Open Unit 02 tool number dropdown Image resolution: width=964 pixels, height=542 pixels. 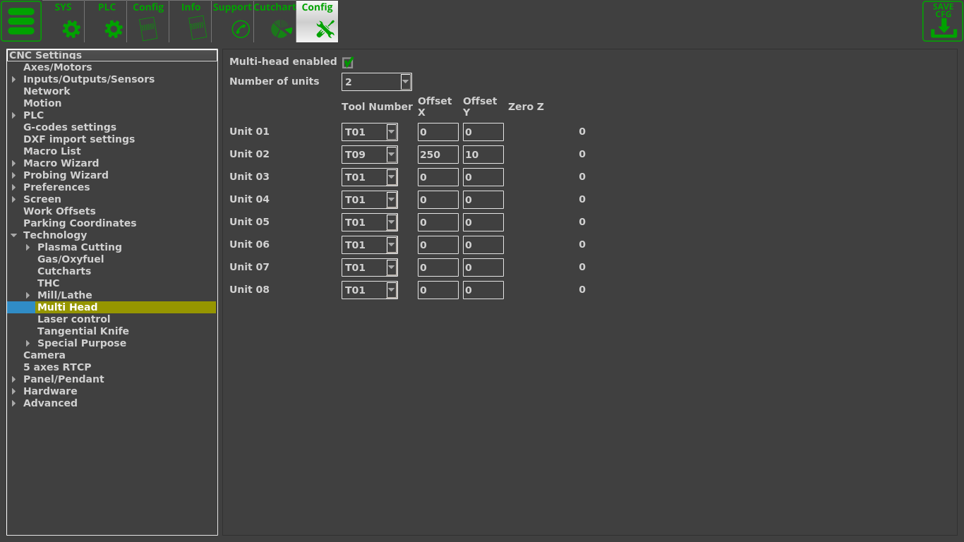click(x=391, y=155)
